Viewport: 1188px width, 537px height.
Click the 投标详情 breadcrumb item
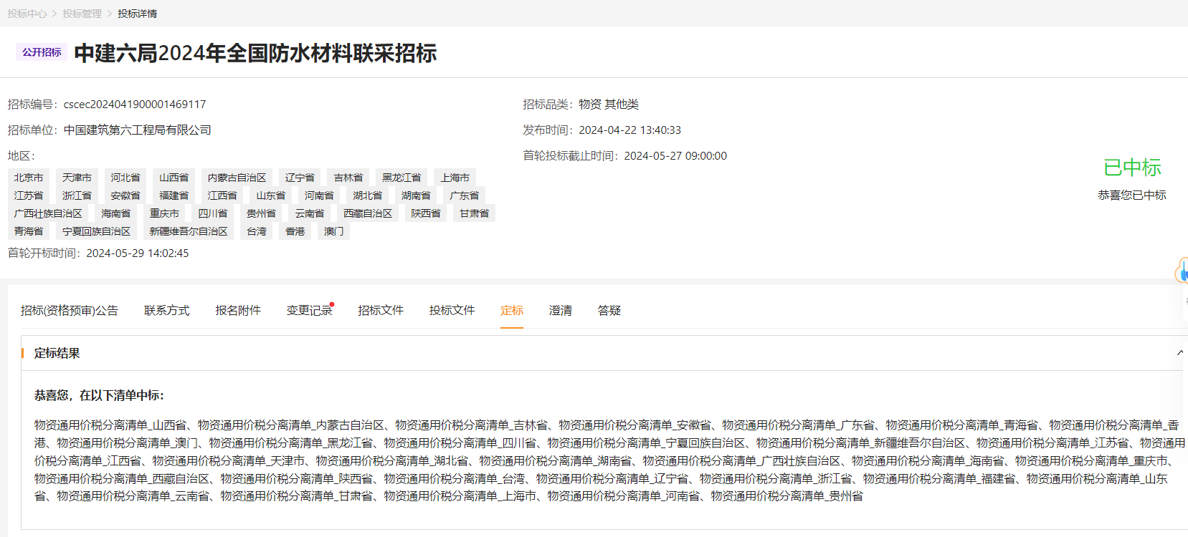(x=138, y=14)
